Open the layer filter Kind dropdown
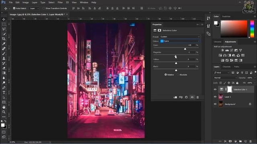The width and height of the screenshot is (257, 144). click(x=222, y=72)
